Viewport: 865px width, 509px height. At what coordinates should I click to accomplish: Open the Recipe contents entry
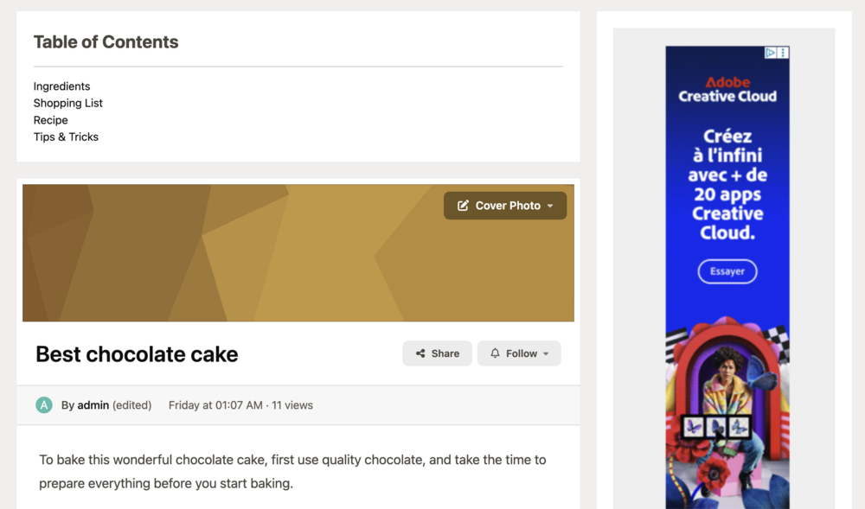pyautogui.click(x=51, y=120)
